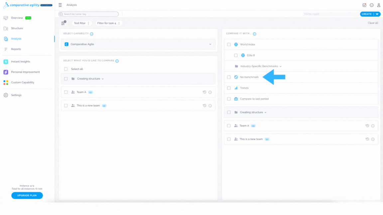Click history icon for Team A on the left panel
Screen dimensions: 383x215
(x=204, y=92)
